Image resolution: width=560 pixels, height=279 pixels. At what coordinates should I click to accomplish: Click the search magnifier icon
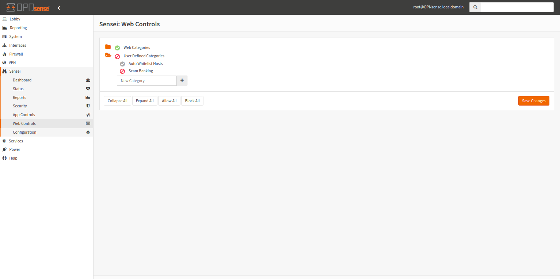(x=475, y=7)
